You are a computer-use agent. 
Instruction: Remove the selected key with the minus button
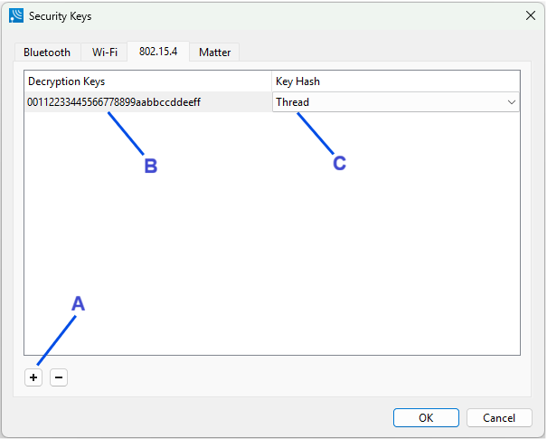[59, 377]
